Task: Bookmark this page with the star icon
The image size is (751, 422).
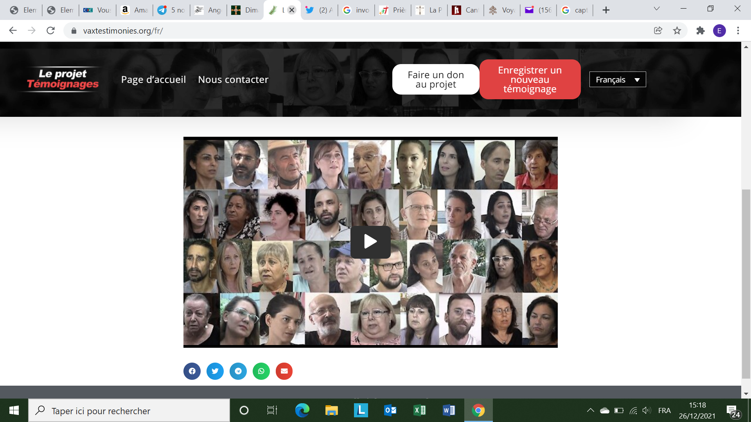Action: tap(677, 30)
